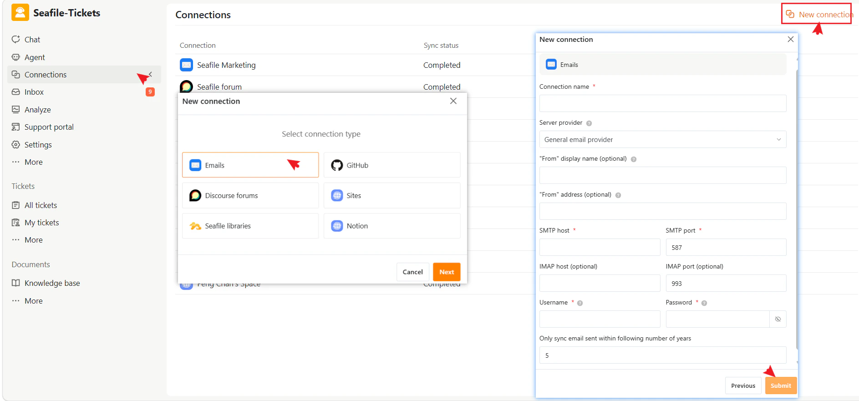Click Server provider help icon
Image resolution: width=859 pixels, height=401 pixels.
tap(589, 123)
